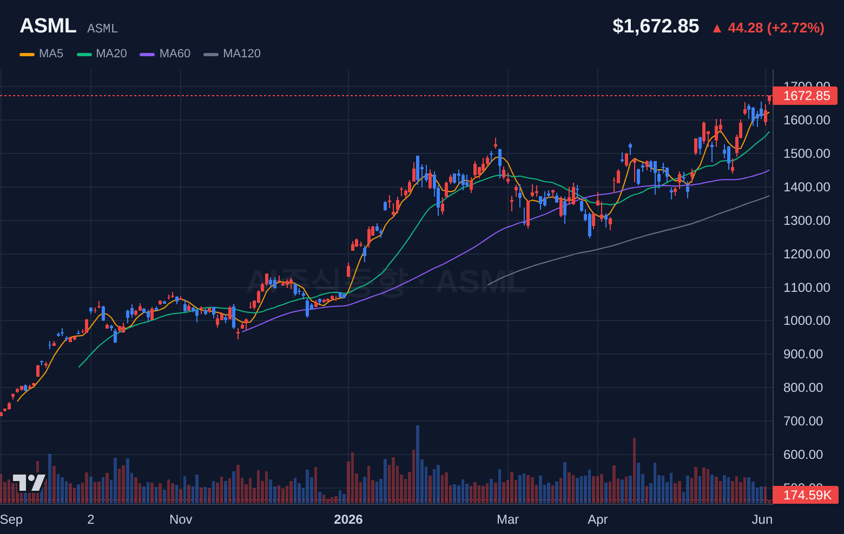The width and height of the screenshot is (844, 534).
Task: Click the 1400.00 price axis label
Action: (807, 187)
